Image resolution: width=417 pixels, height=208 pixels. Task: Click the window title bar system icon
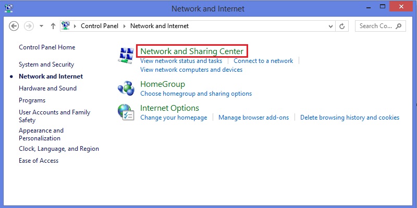9,8
